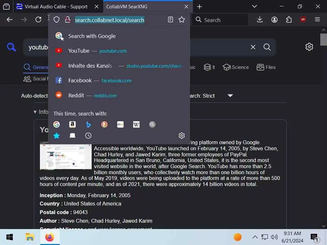Open Windows Start menu
The image size is (327, 245).
tap(10, 237)
